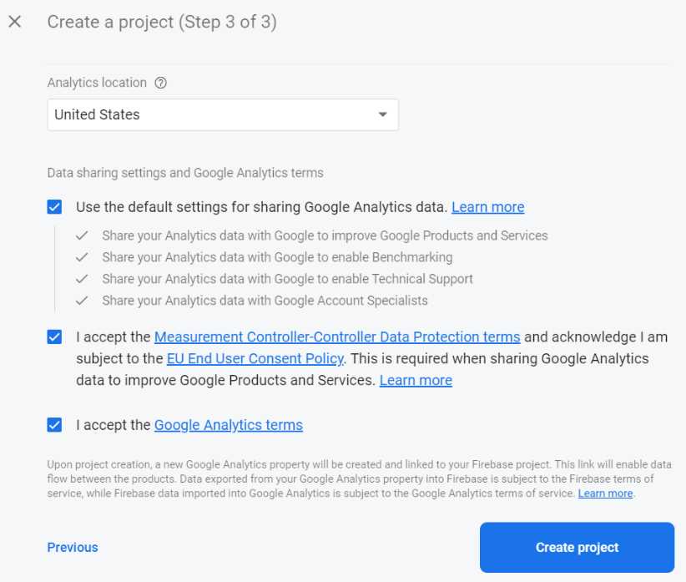Click the help icon beside Analytics location
This screenshot has height=582, width=686.
[159, 83]
